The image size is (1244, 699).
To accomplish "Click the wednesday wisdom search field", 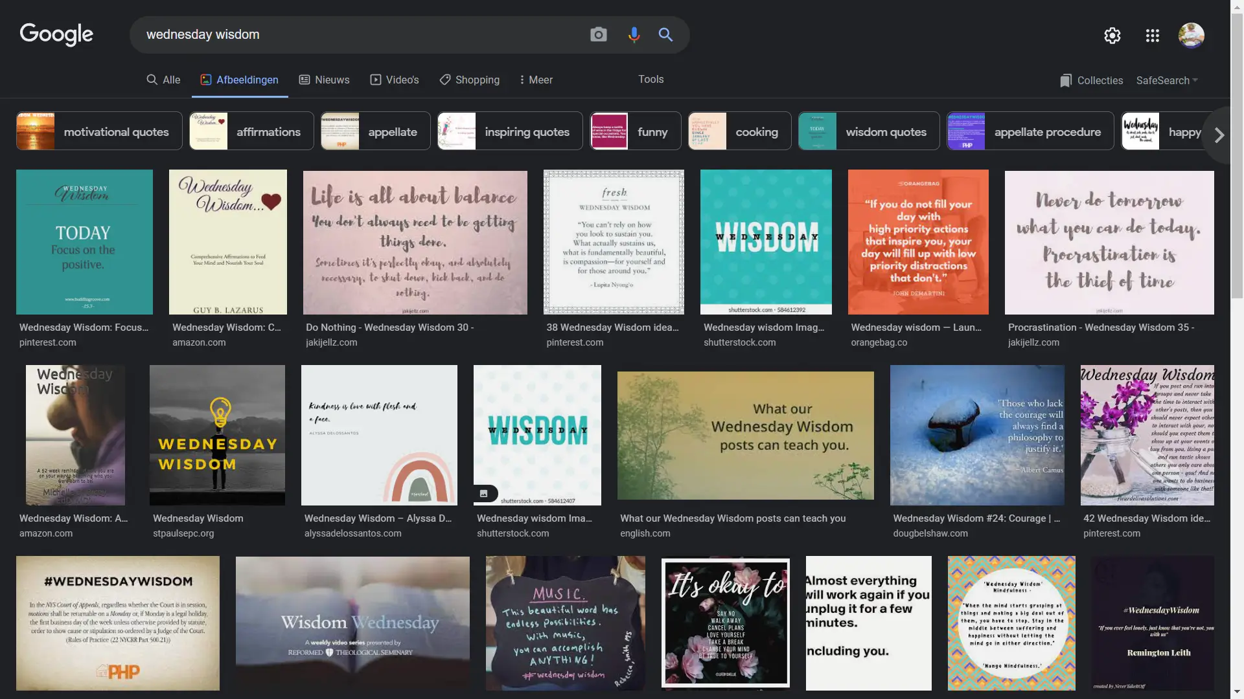I will pyautogui.click(x=356, y=35).
